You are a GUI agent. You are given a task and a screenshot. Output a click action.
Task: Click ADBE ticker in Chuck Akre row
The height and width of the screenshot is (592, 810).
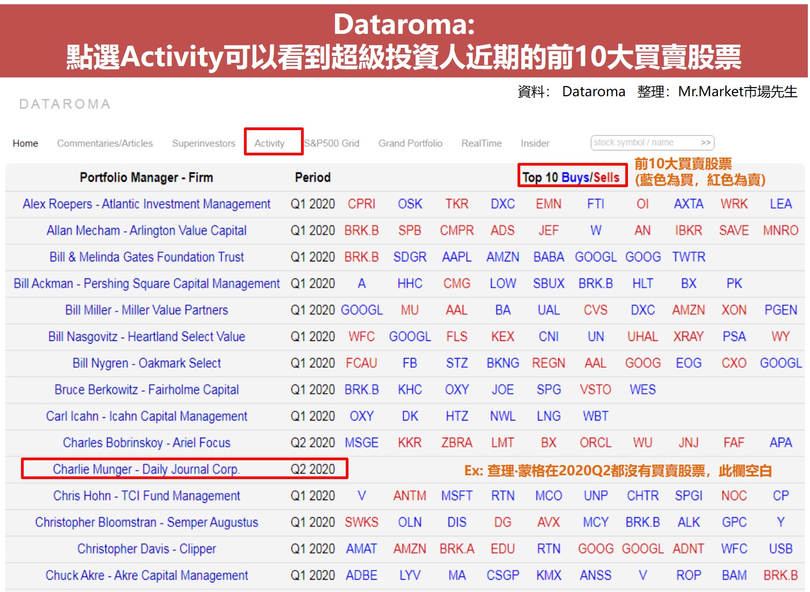point(361,575)
